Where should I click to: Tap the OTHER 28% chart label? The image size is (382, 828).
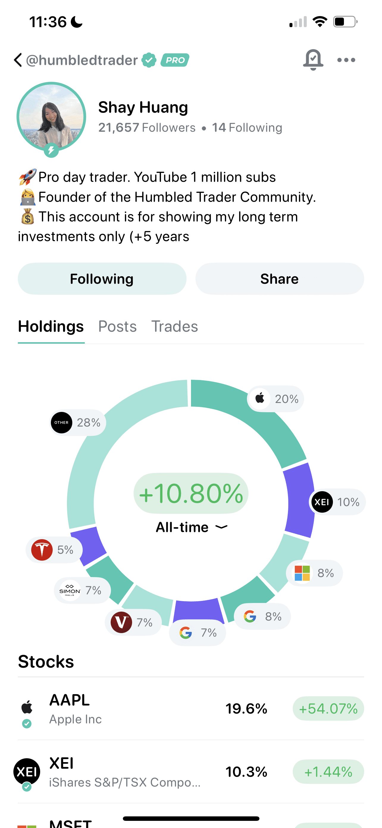click(x=78, y=422)
